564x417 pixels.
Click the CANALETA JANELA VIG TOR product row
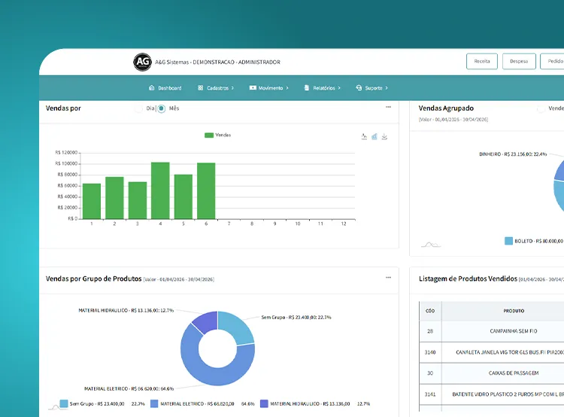click(492, 352)
